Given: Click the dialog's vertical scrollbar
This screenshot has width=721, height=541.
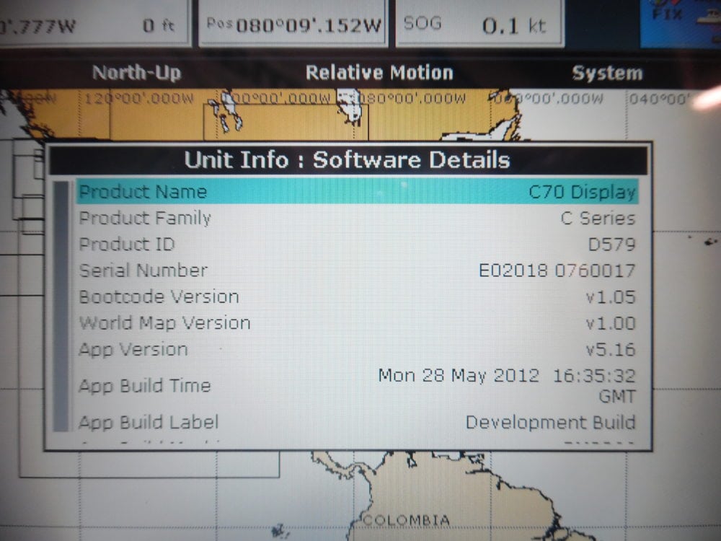Looking at the screenshot, I should click(61, 307).
